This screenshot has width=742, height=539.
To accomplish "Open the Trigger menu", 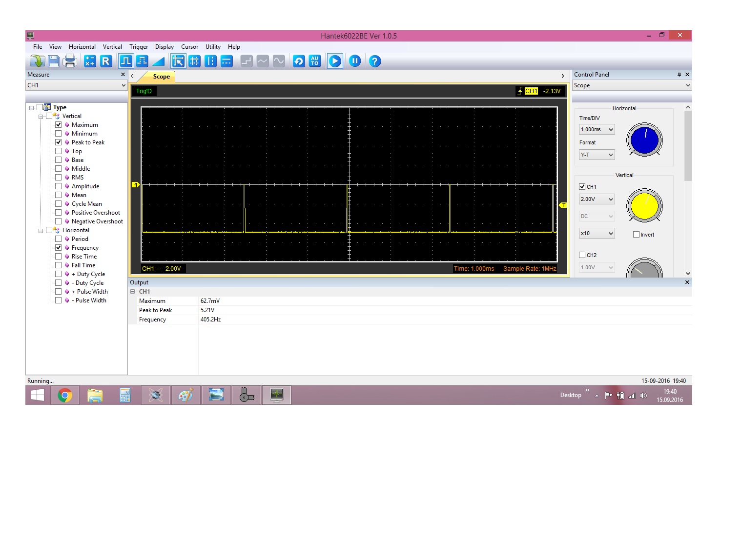I will [139, 47].
